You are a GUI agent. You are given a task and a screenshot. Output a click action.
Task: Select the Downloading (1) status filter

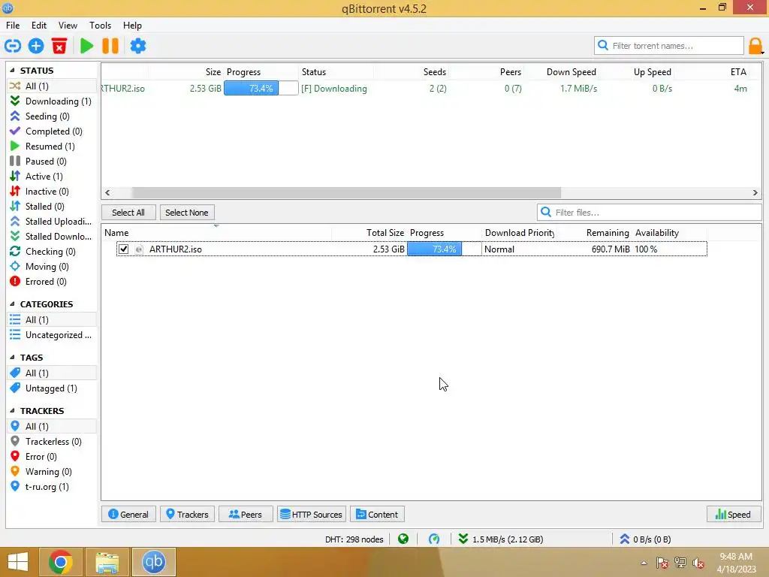pyautogui.click(x=51, y=101)
